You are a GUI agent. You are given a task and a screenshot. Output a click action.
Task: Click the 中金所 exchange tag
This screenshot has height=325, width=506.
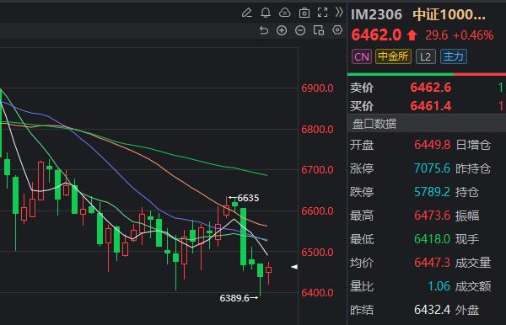pos(393,56)
